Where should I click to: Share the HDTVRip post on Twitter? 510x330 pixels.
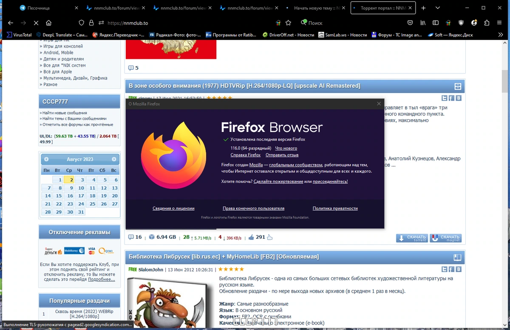coord(444,98)
